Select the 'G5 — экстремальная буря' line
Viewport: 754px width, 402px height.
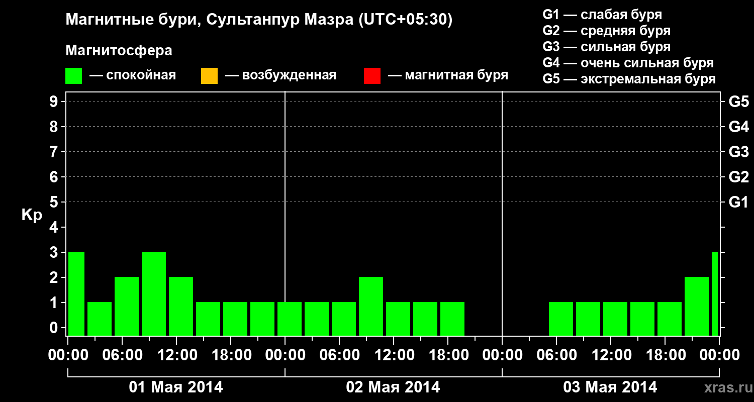629,79
